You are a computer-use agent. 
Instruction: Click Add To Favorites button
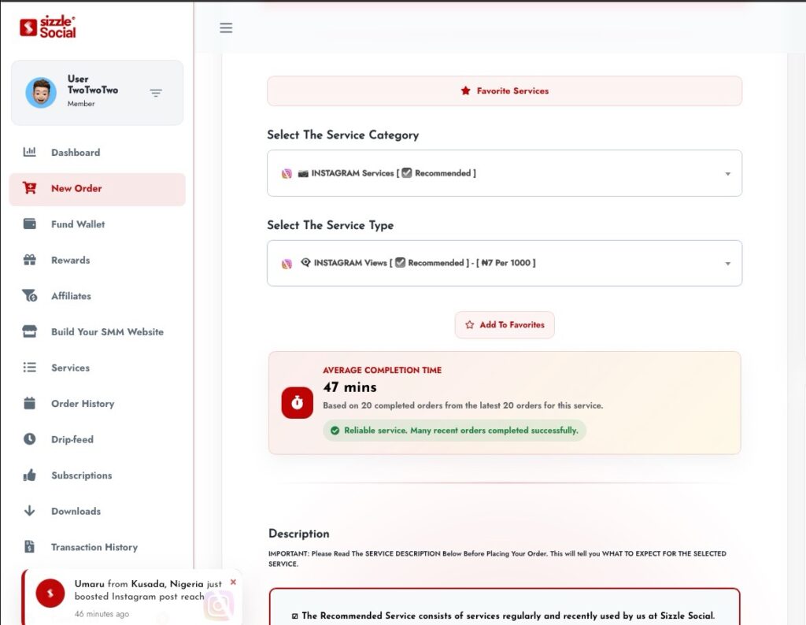point(505,325)
